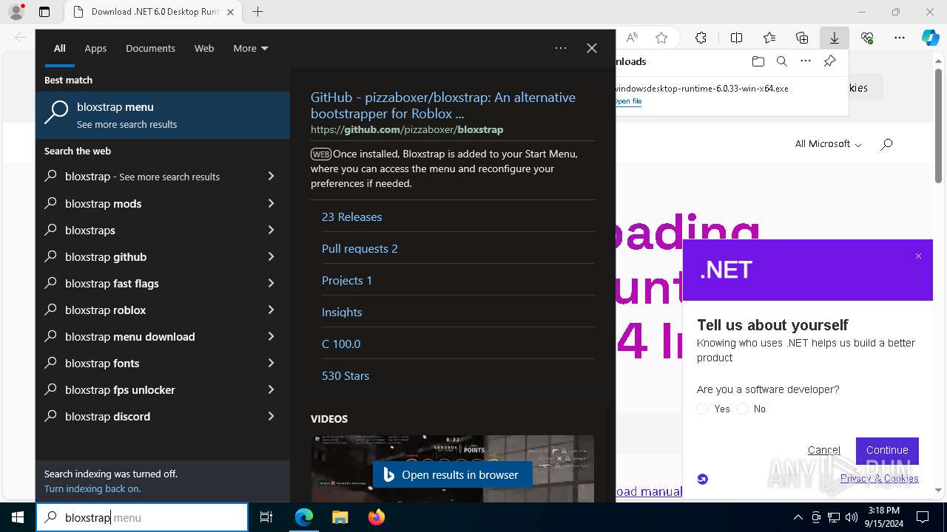Open File Explorer from the taskbar
947x532 pixels.
tap(340, 517)
